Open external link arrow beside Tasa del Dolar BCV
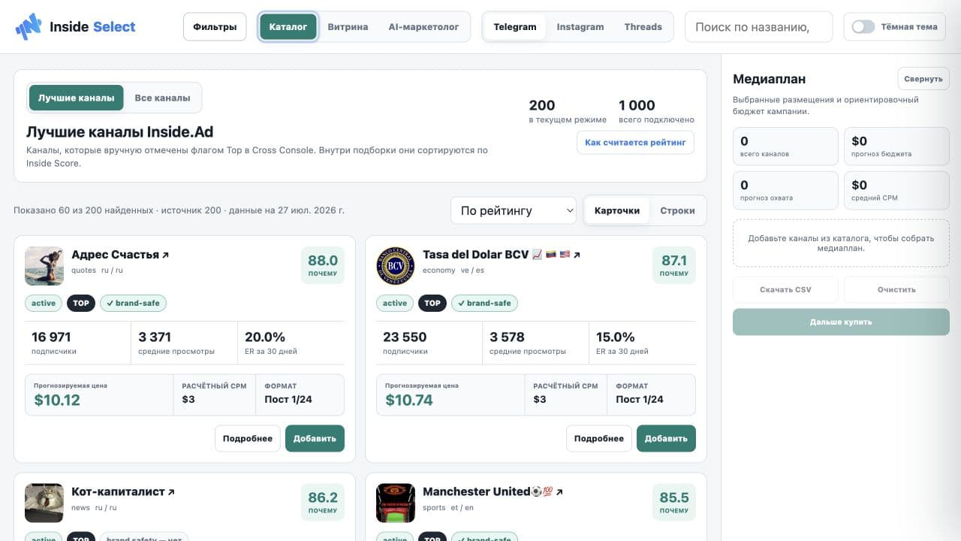 577,255
